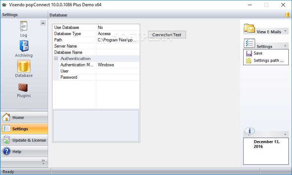Open Update & License section
The height and width of the screenshot is (175, 292).
(24, 140)
